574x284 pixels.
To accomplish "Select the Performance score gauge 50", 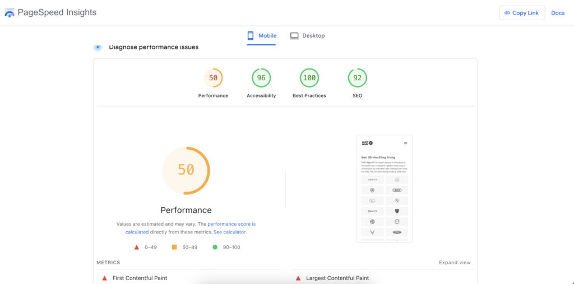I will [x=213, y=77].
